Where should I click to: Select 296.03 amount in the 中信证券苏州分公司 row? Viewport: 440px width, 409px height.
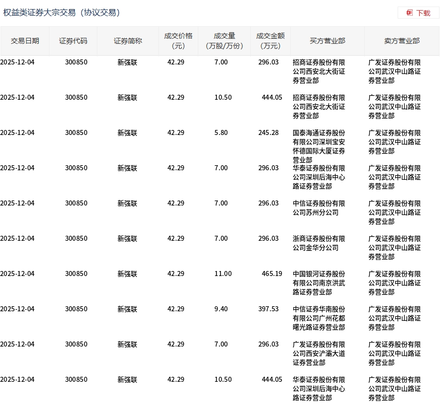[268, 203]
